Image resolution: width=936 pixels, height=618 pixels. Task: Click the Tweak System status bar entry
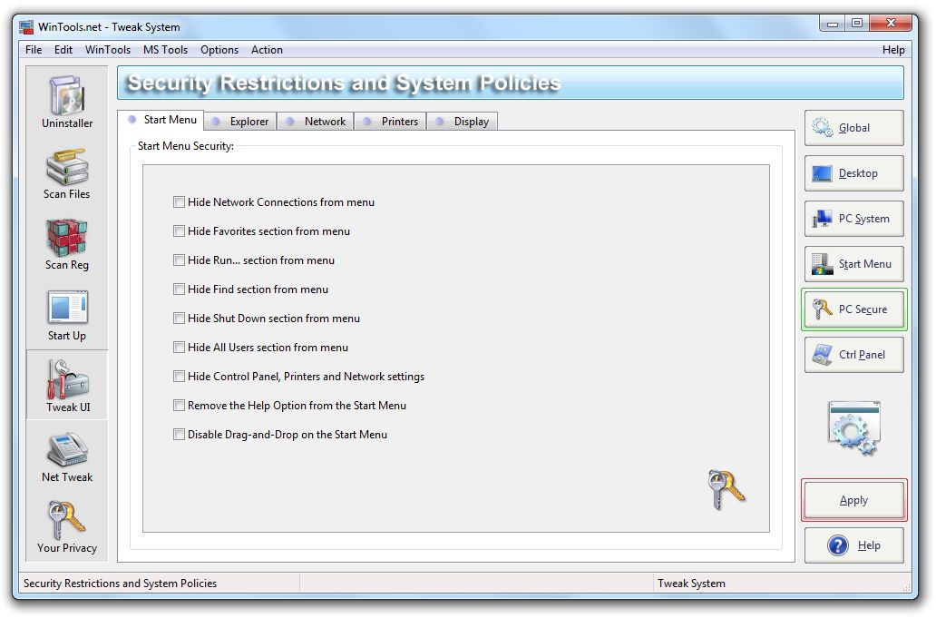[x=691, y=584]
